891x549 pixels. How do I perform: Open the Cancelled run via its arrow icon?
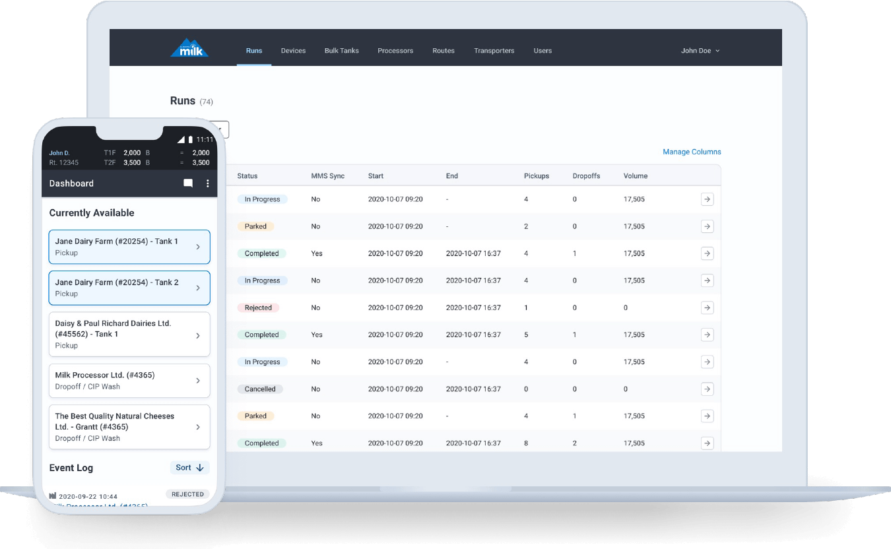point(707,389)
